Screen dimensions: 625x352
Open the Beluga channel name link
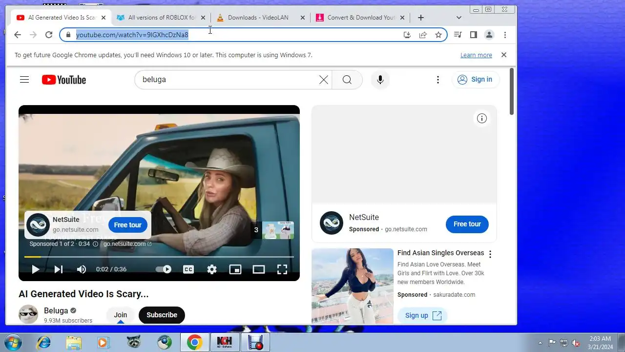[x=56, y=310]
